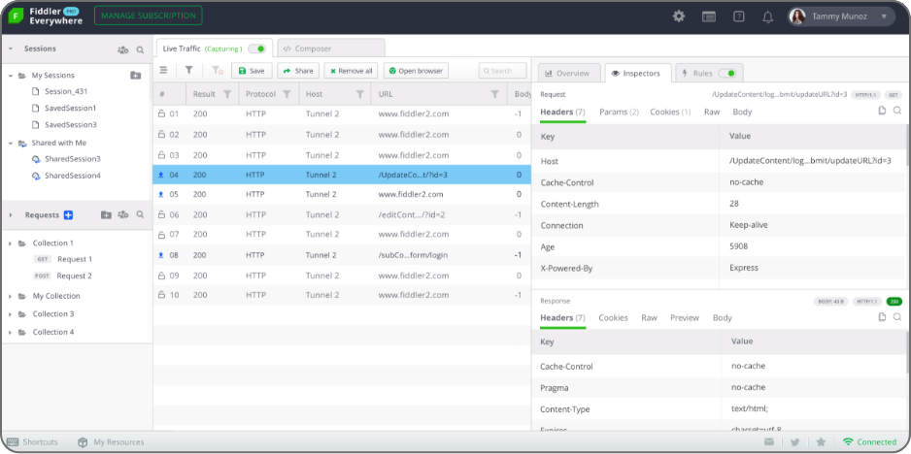911x454 pixels.
Task: Click the Share button
Action: [x=298, y=71]
